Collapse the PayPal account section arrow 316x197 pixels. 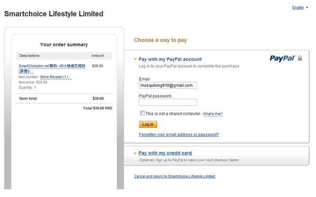[x=135, y=59]
